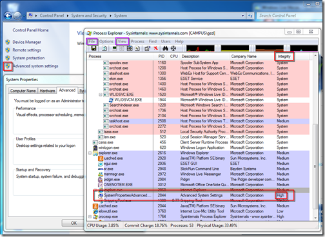Click the ONENOTEM.EXE process icon

(x=101, y=185)
